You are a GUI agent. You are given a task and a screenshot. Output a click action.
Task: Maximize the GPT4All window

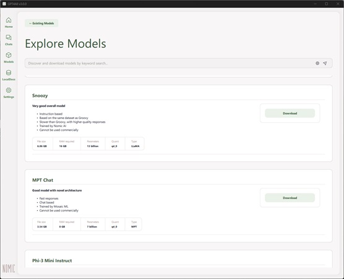(x=327, y=4)
